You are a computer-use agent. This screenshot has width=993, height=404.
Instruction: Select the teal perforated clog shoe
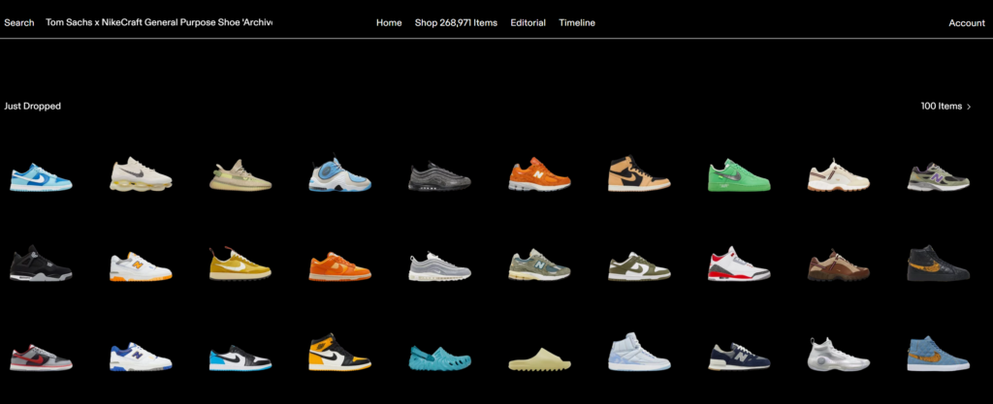(439, 357)
